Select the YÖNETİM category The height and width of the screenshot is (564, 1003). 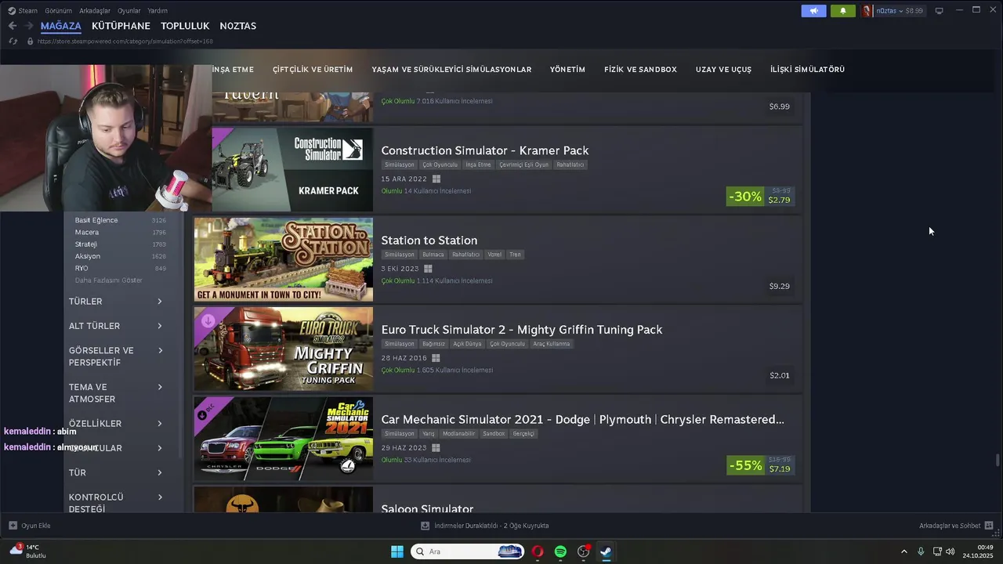click(x=568, y=70)
